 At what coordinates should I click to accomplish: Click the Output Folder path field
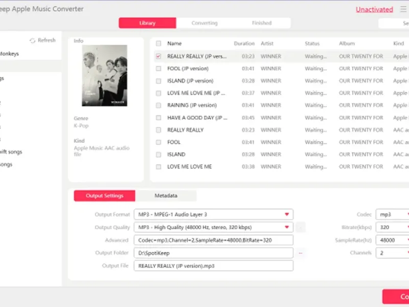213,253
